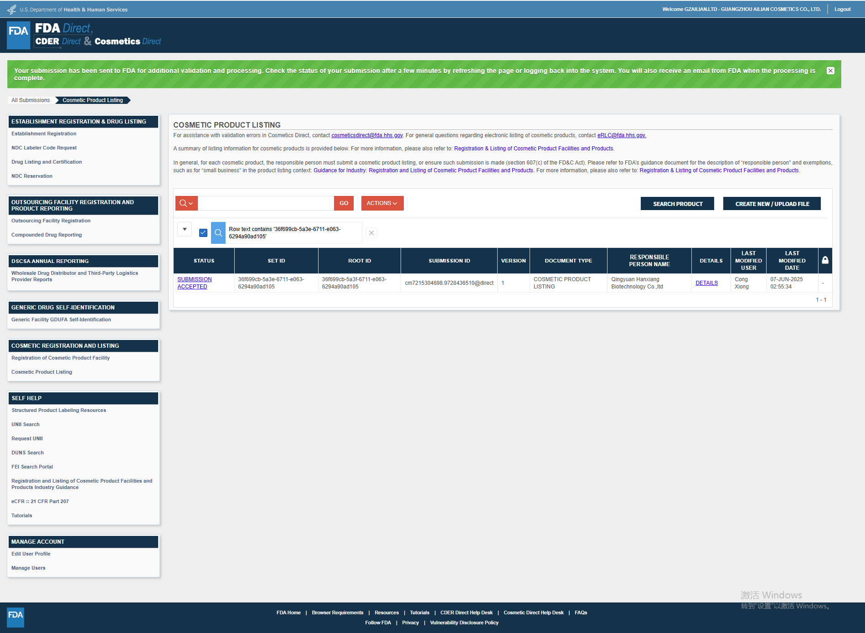The image size is (865, 633).
Task: Close the green submission notification banner
Action: pos(830,71)
